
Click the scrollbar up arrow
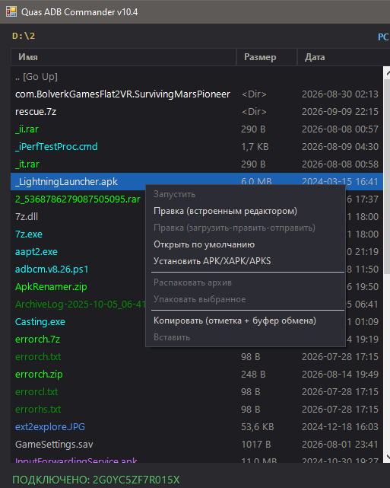coord(387,73)
